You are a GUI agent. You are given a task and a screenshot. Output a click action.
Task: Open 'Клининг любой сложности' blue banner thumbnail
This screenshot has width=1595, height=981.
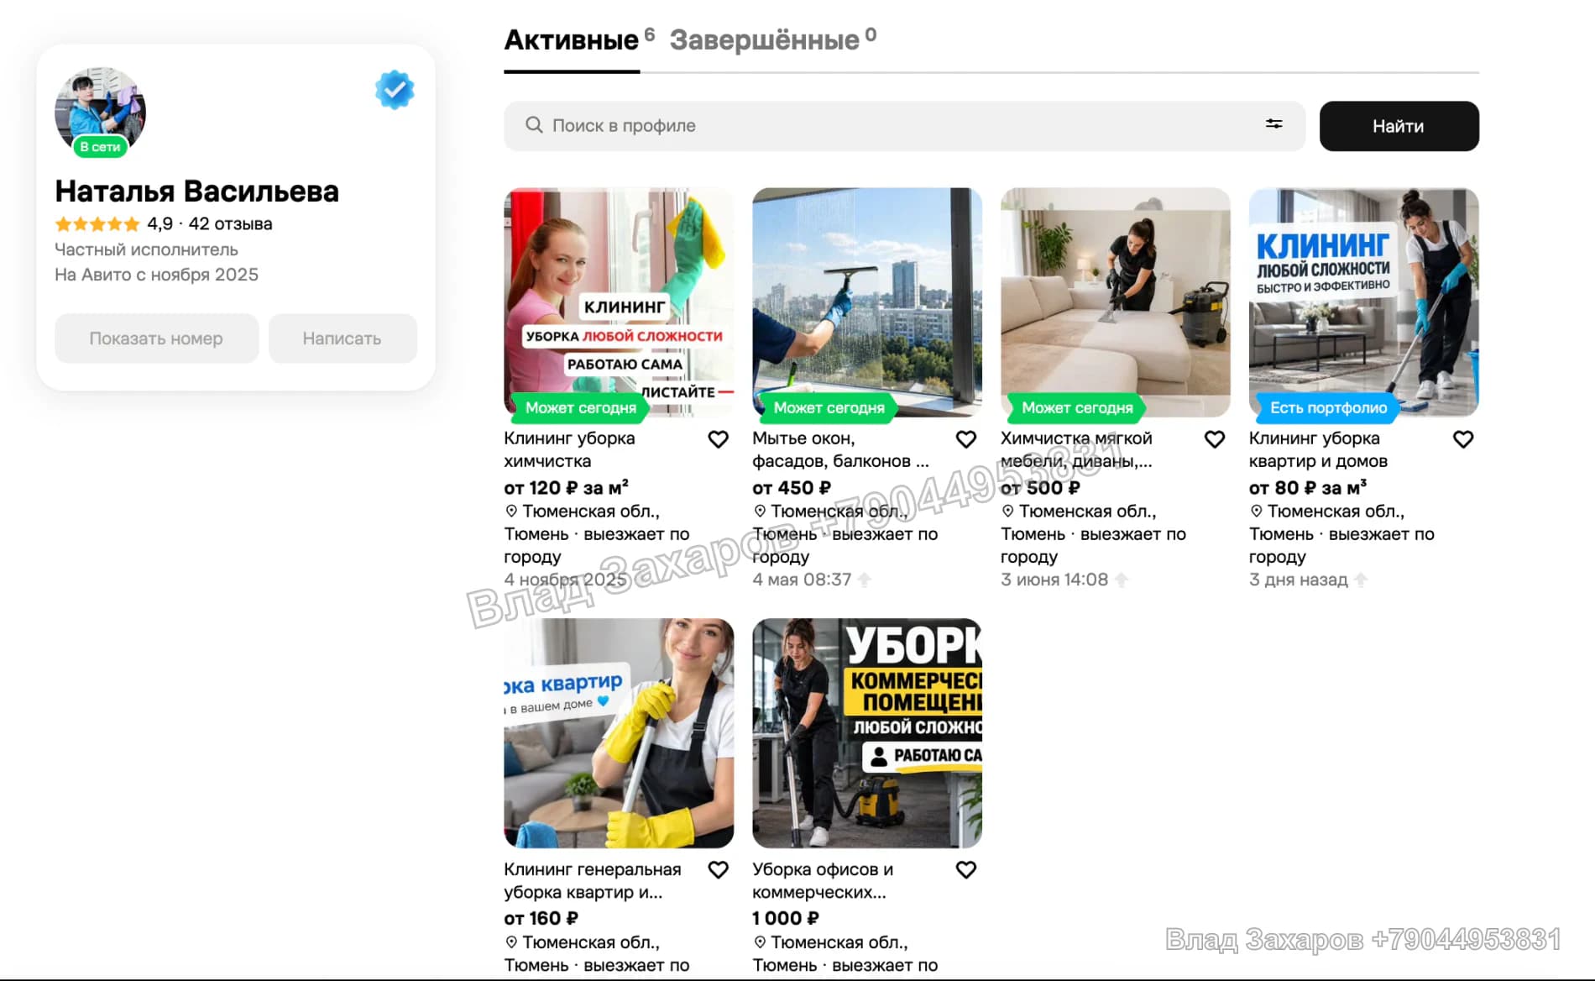[x=1364, y=302]
